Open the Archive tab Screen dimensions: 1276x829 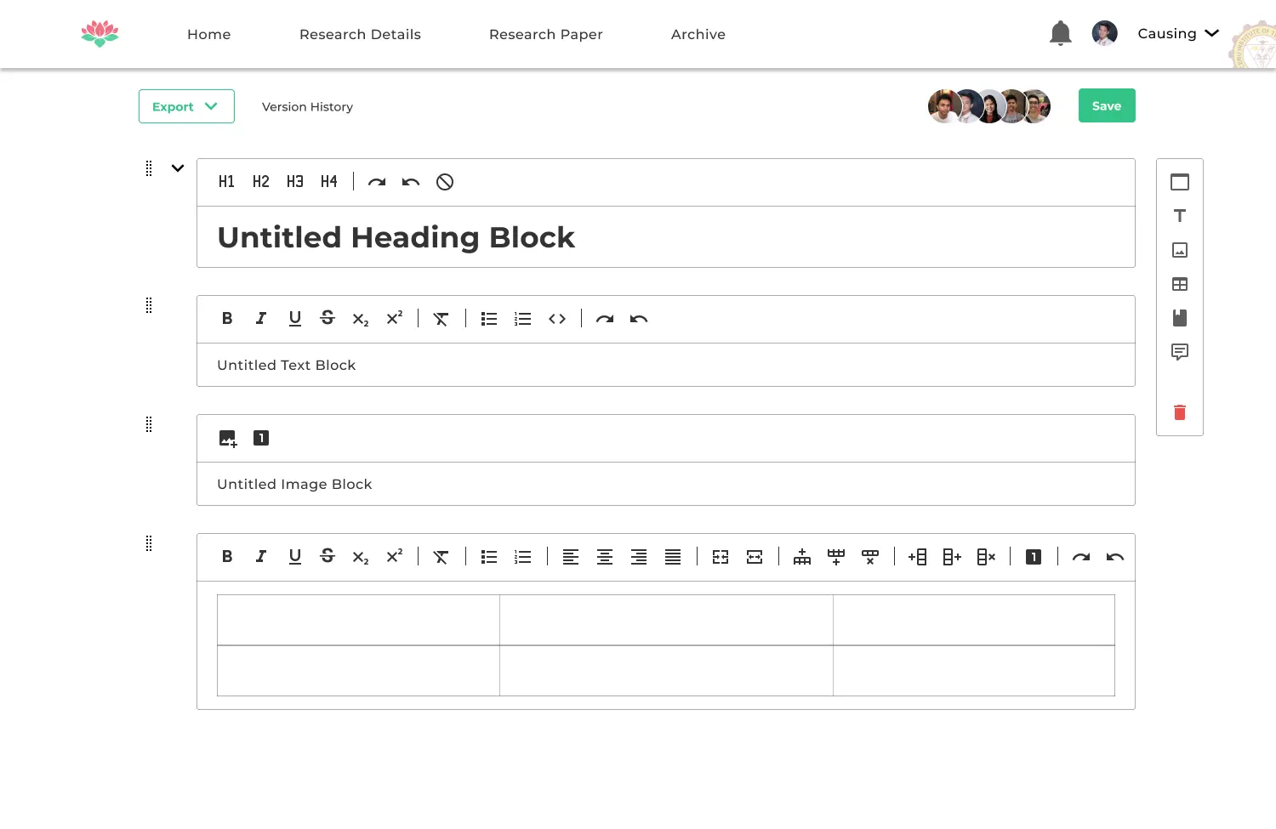(x=698, y=34)
